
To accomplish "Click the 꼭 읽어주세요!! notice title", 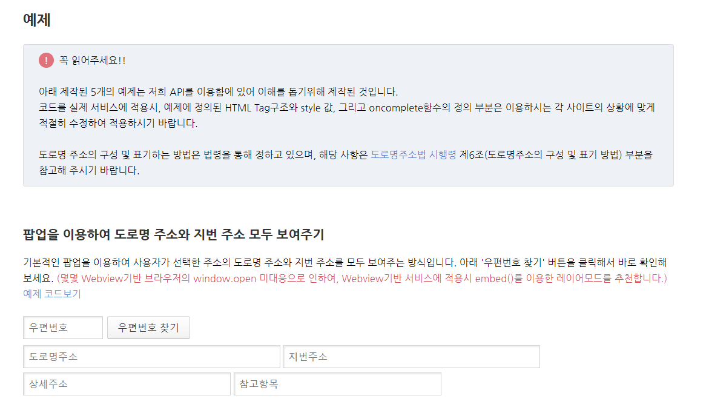I will click(x=92, y=60).
